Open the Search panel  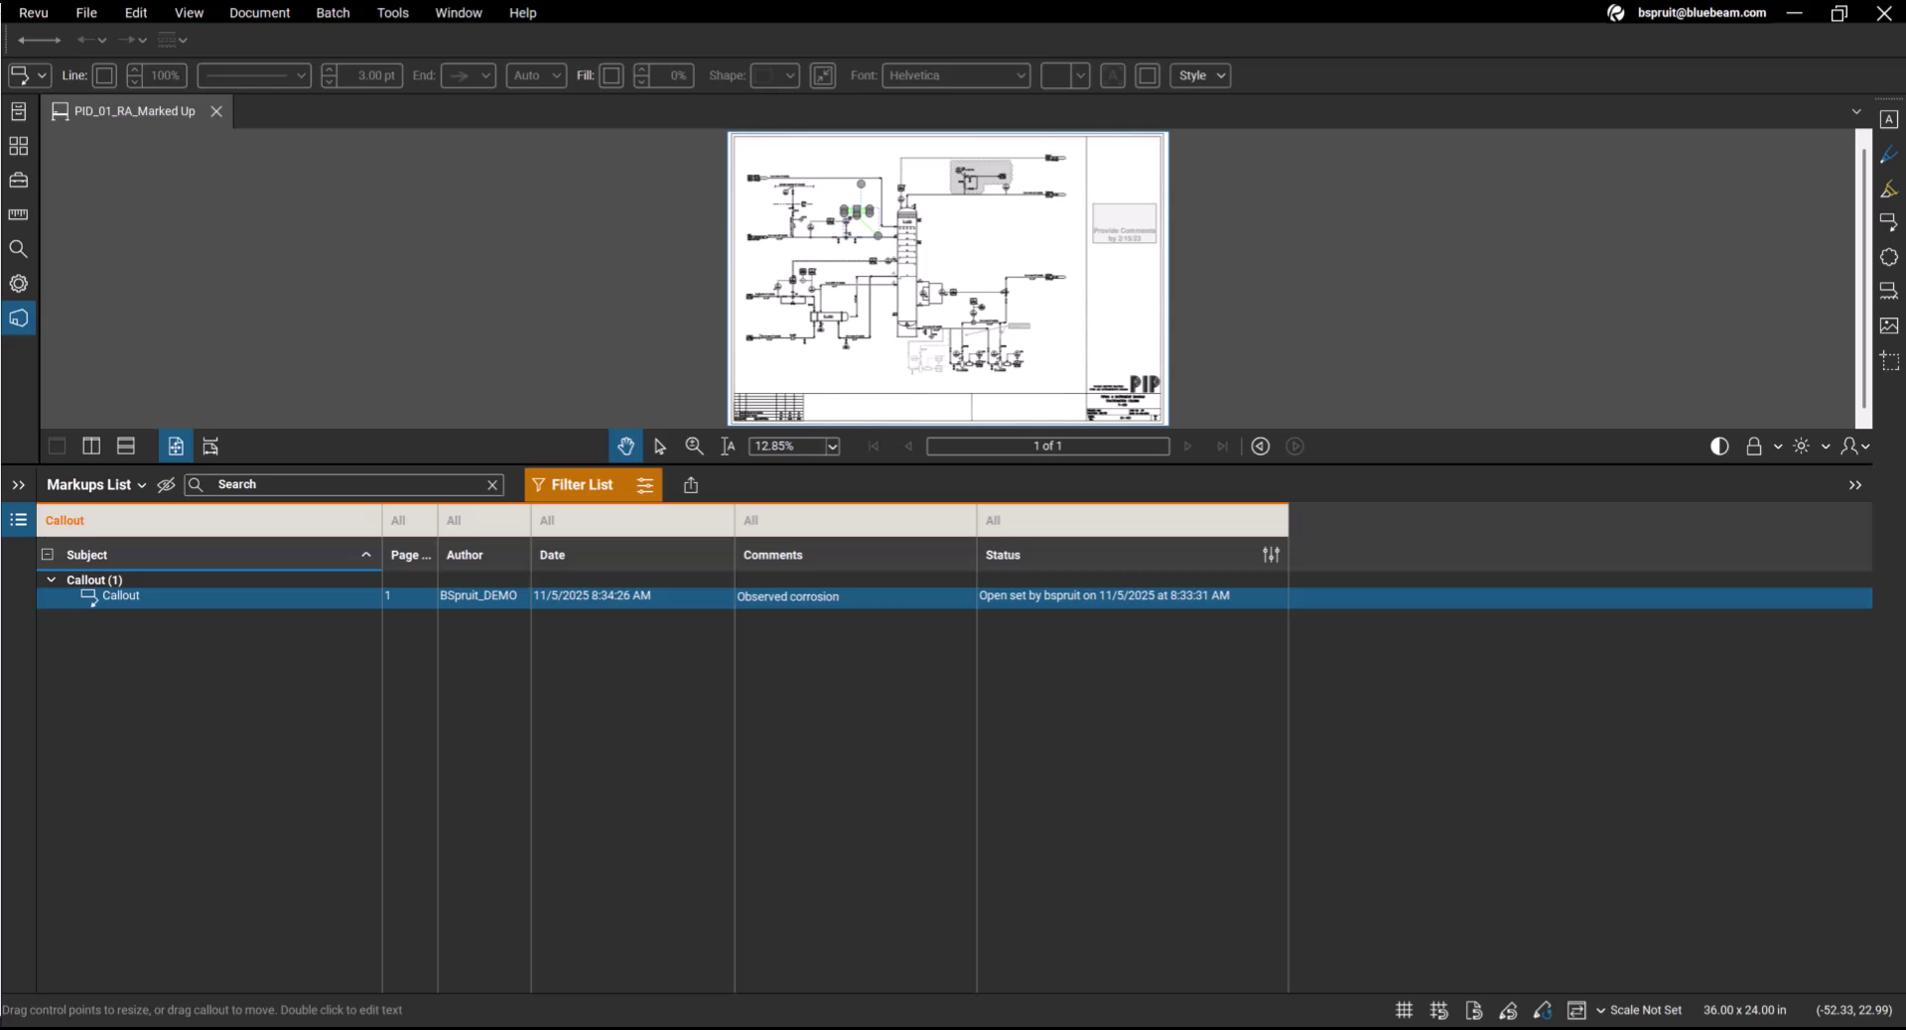click(19, 250)
